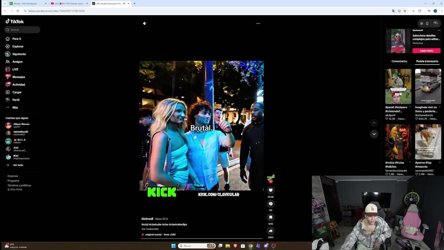Open the Windows Start menu

coord(173,246)
